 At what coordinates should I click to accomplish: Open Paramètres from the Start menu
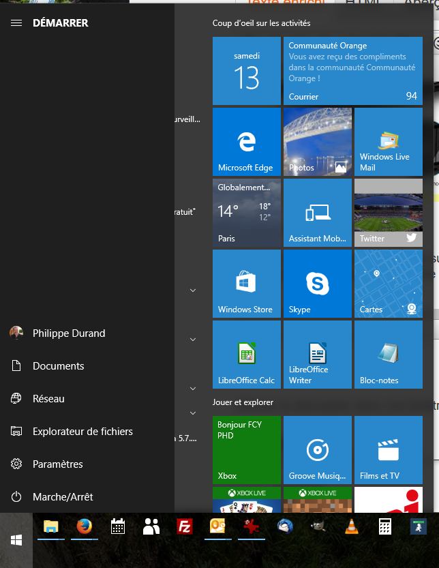(57, 464)
